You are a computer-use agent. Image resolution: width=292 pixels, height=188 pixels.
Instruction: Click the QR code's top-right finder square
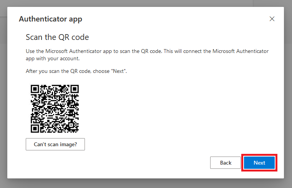coord(75,89)
